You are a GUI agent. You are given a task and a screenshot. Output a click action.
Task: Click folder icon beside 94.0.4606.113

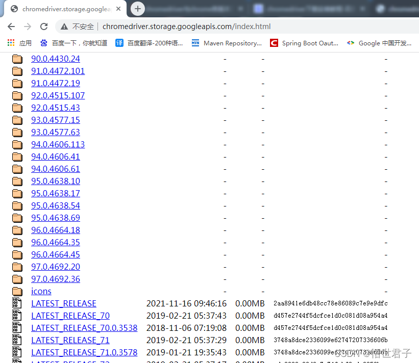[17, 145]
